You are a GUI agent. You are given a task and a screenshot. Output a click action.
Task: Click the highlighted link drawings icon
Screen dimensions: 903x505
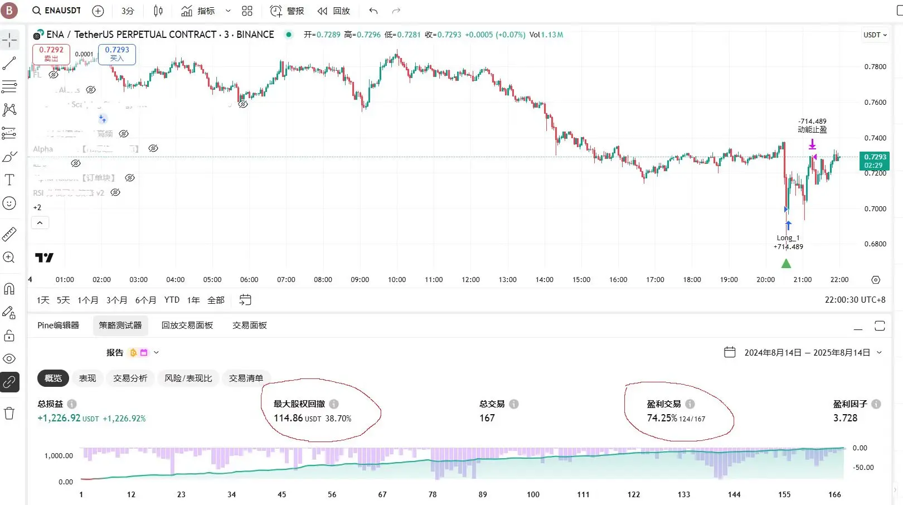(x=9, y=382)
